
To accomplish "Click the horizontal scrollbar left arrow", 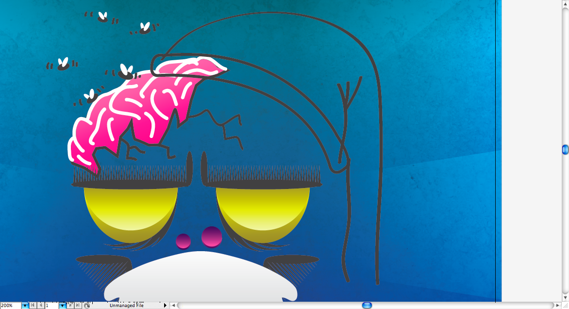I will pyautogui.click(x=173, y=306).
